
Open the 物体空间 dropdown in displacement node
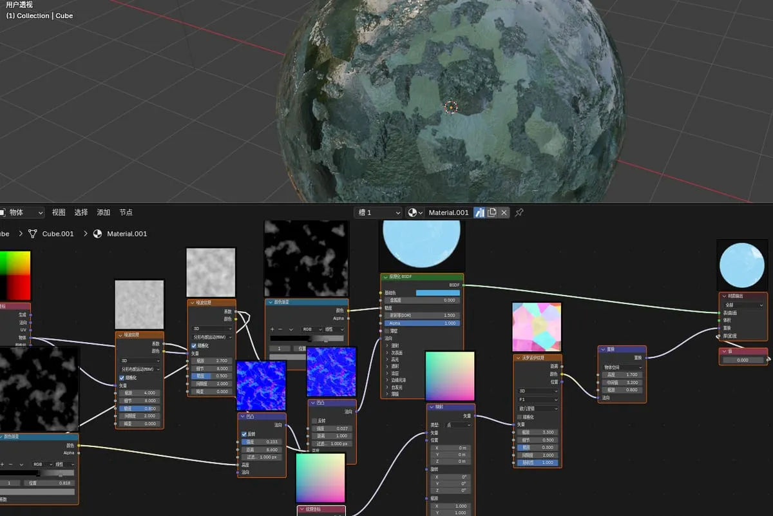(622, 367)
